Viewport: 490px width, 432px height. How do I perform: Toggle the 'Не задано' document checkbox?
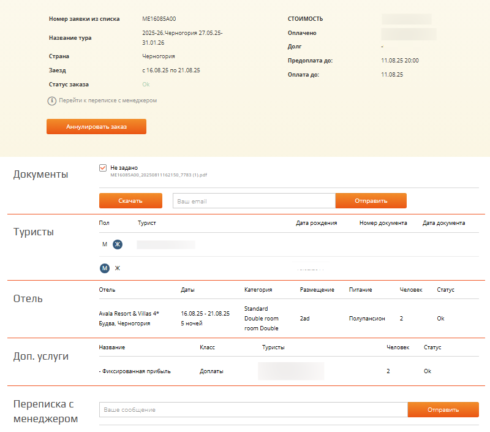click(103, 167)
